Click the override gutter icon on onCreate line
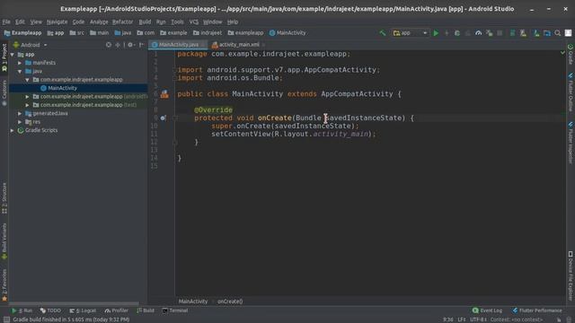This screenshot has width=575, height=323. coord(164,118)
